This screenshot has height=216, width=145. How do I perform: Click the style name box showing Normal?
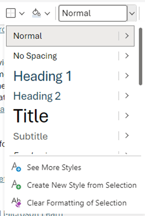[x=93, y=13]
